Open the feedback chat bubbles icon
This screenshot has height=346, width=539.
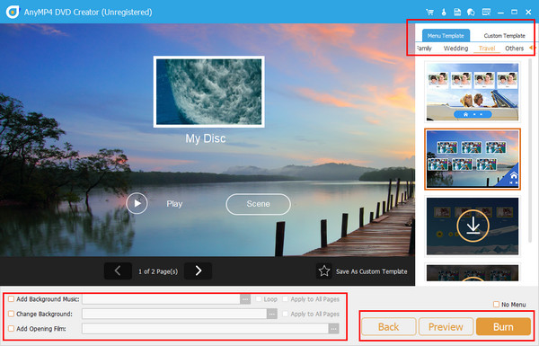471,12
